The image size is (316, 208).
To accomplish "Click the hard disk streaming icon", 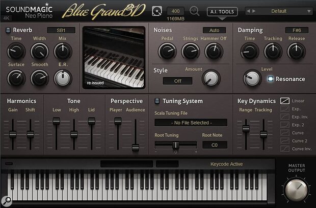I will (157, 11).
